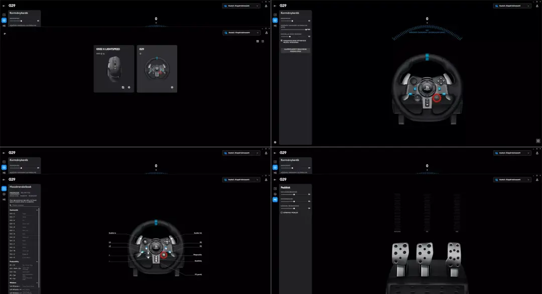Viewport: 542px width, 294px height.
Task: Go back using the arrow in the Hozzárendelések window
Action: (4, 180)
